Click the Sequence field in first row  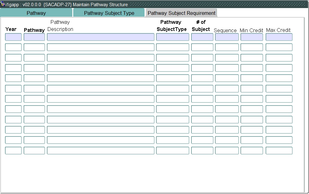point(227,37)
